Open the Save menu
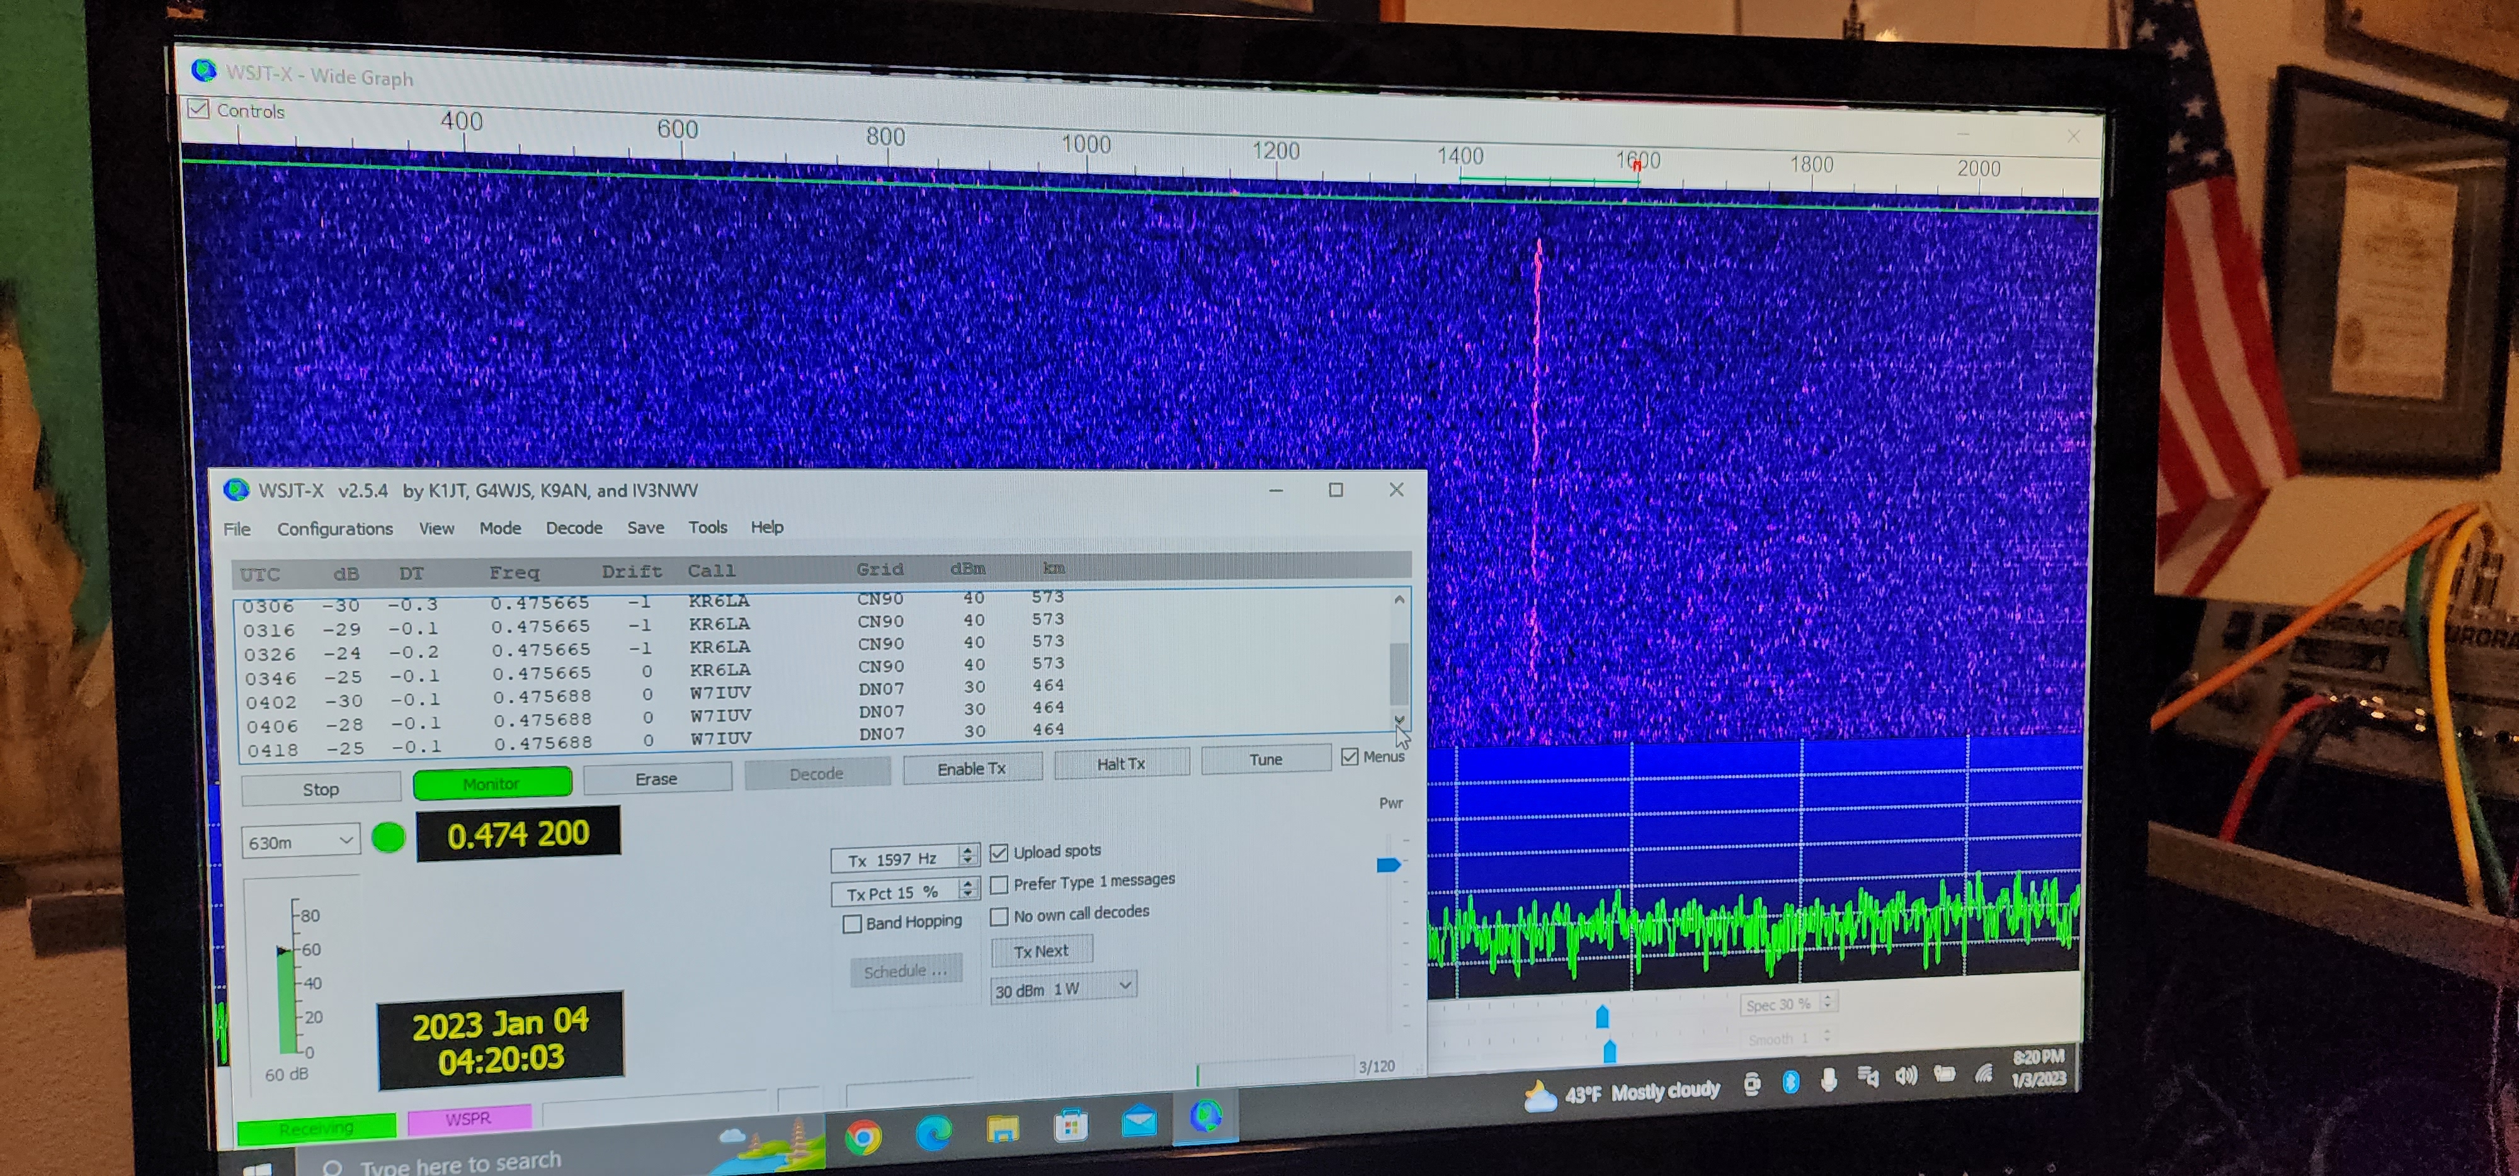Image resolution: width=2519 pixels, height=1176 pixels. (645, 527)
